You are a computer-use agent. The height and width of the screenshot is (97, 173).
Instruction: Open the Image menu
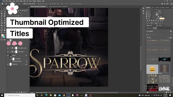[x=10, y=1]
